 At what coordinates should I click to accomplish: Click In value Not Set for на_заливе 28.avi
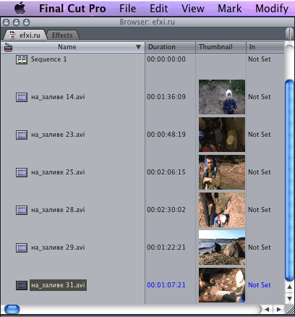(x=260, y=210)
